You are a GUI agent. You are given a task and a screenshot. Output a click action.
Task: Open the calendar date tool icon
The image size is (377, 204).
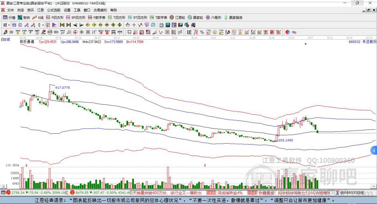161,25
